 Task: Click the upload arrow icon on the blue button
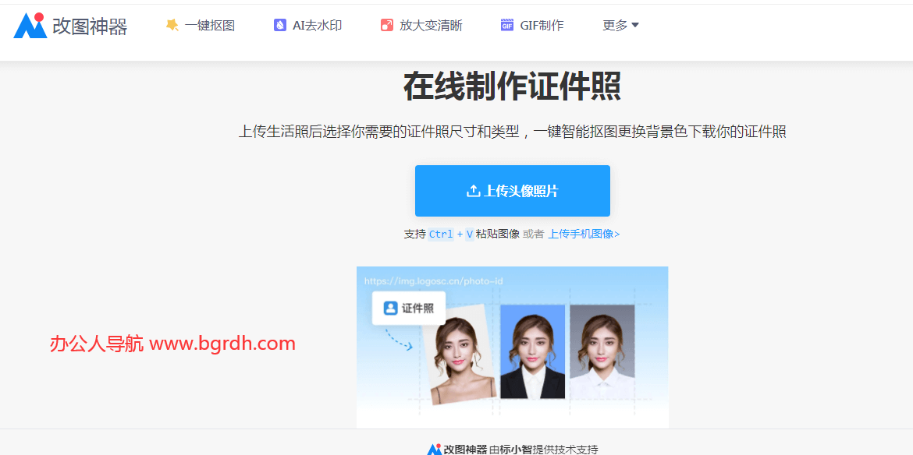click(x=474, y=189)
